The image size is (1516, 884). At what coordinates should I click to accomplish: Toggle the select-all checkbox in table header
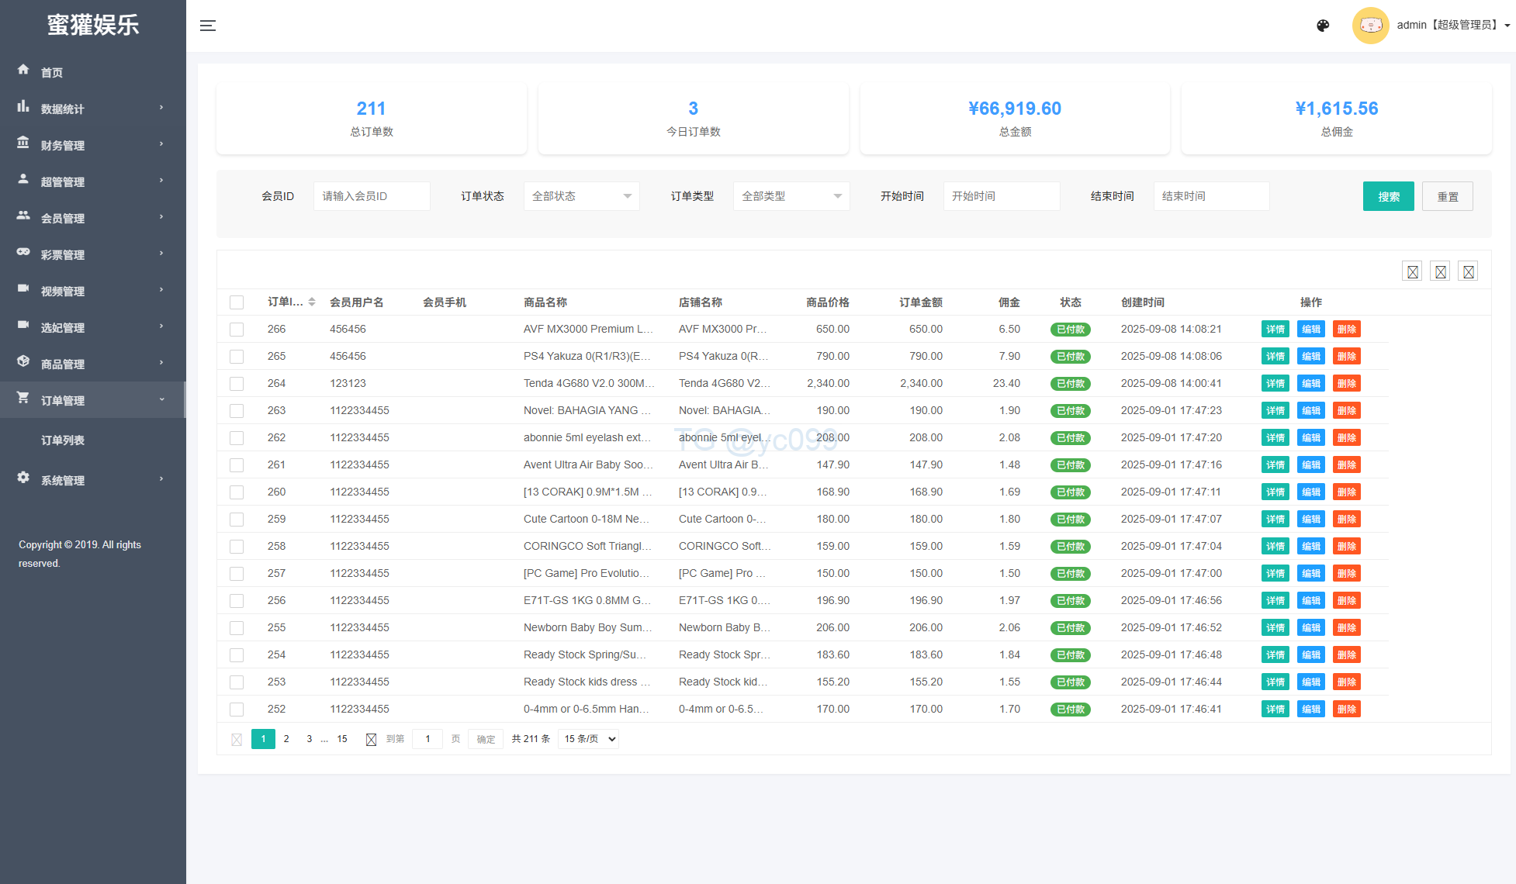pyautogui.click(x=237, y=302)
